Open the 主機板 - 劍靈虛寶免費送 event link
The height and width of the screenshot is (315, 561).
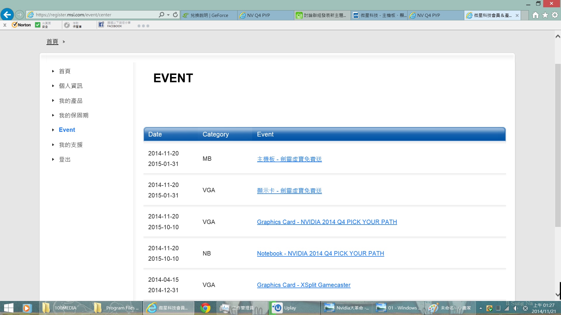(x=289, y=159)
